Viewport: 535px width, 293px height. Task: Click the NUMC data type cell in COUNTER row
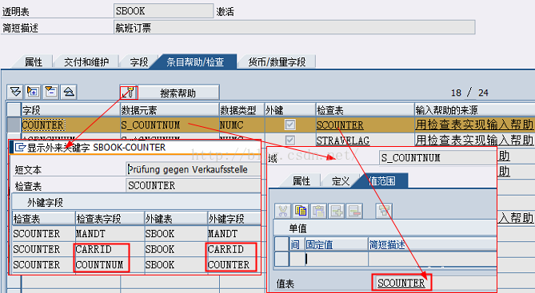coord(242,125)
